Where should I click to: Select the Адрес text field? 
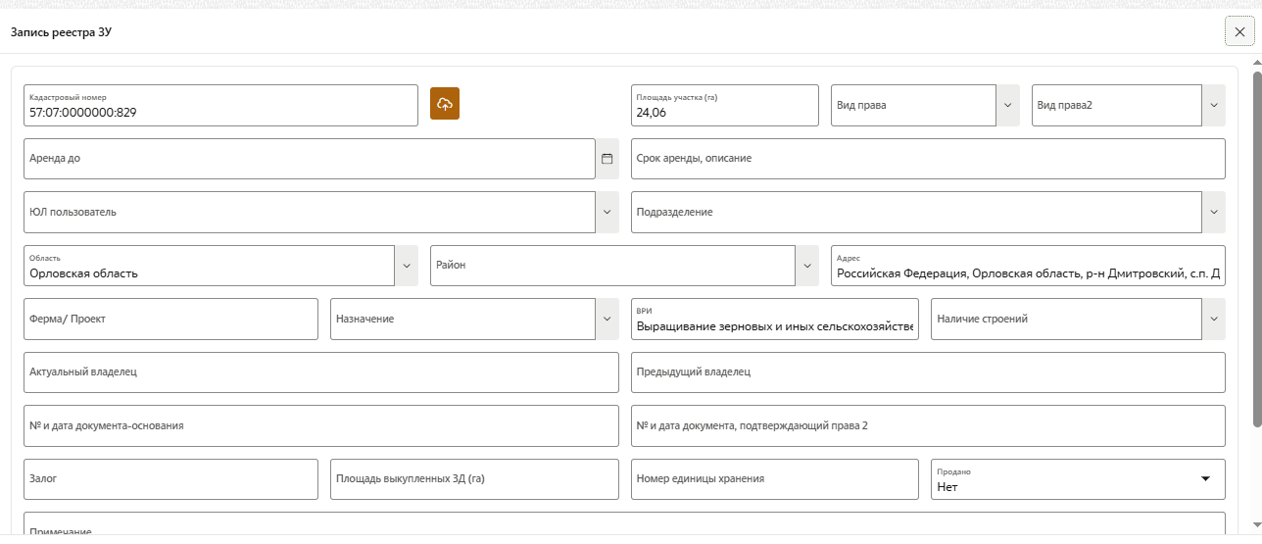1027,272
